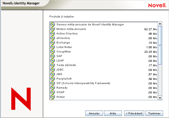This screenshot has width=169, height=118.
Task: Click the disc icon beside JDBC
Action: 52,69
